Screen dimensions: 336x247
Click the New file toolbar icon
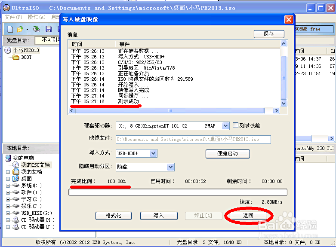coord(10,29)
